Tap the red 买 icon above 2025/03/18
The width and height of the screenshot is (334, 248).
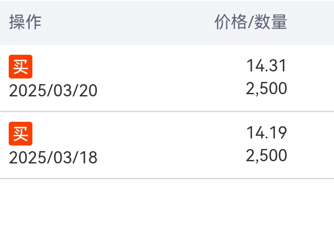pyautogui.click(x=21, y=134)
